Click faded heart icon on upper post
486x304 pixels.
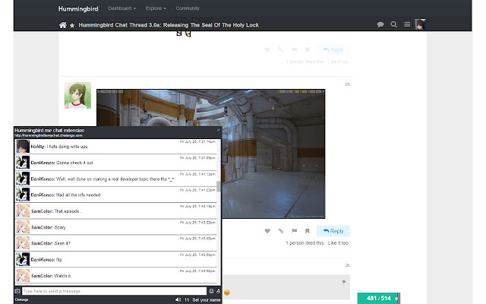[x=267, y=49]
